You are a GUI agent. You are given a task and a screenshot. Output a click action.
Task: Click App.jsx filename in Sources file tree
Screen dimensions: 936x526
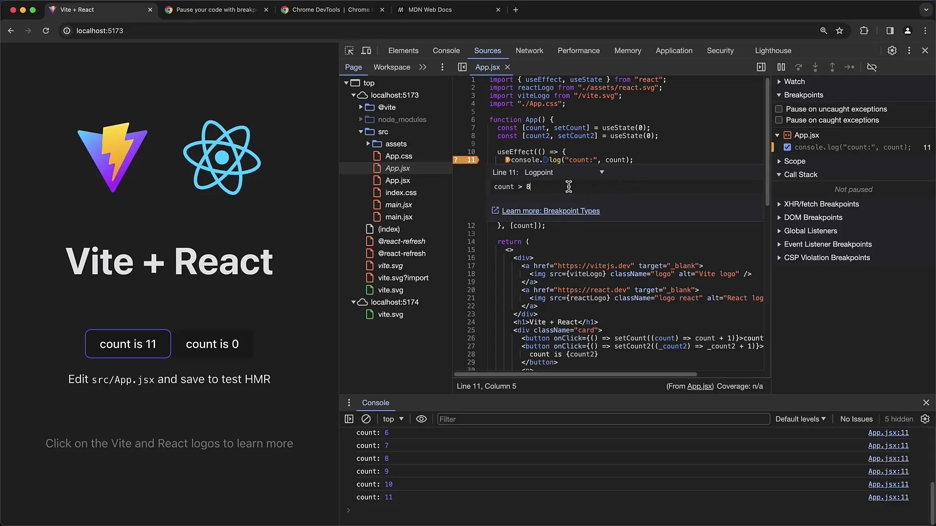(x=397, y=168)
